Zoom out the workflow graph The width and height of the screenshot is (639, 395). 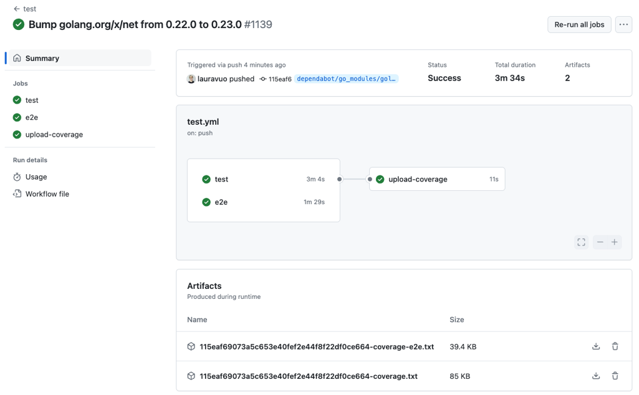coord(600,242)
